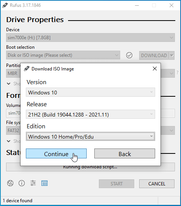181x206 pixels.
Task: Close the Download ISO Image dialog
Action: pyautogui.click(x=155, y=69)
